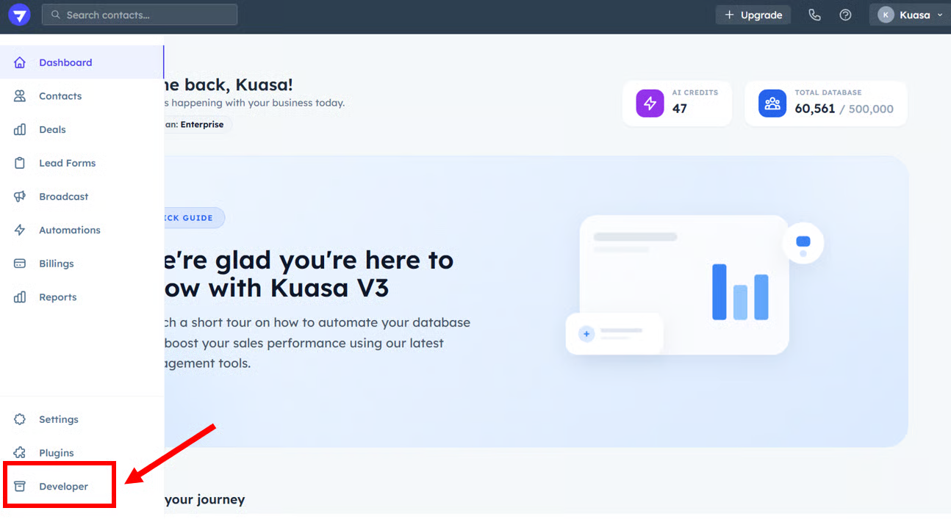Click the Kuasa logo icon
The width and height of the screenshot is (951, 519).
pos(19,15)
